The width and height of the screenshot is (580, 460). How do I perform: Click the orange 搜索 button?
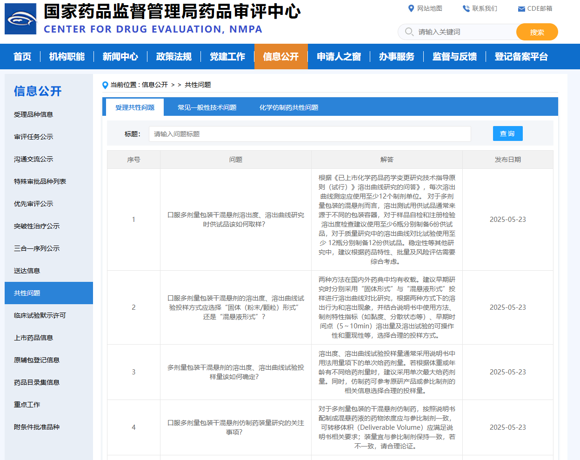[537, 32]
